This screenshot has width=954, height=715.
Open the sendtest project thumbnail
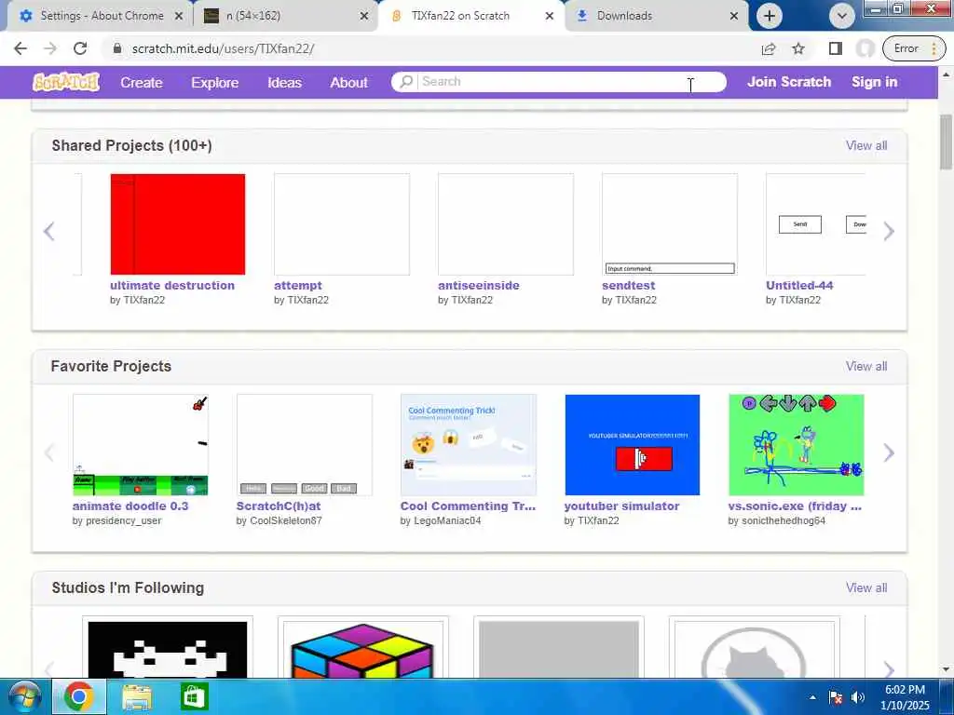(669, 224)
